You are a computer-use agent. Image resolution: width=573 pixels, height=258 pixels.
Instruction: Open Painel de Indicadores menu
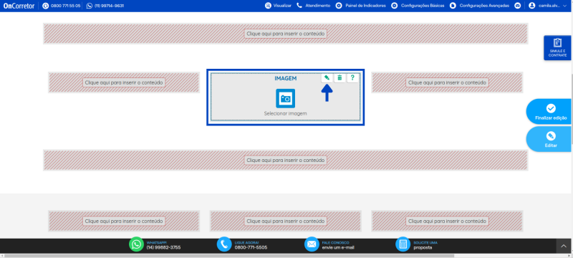coord(361,6)
